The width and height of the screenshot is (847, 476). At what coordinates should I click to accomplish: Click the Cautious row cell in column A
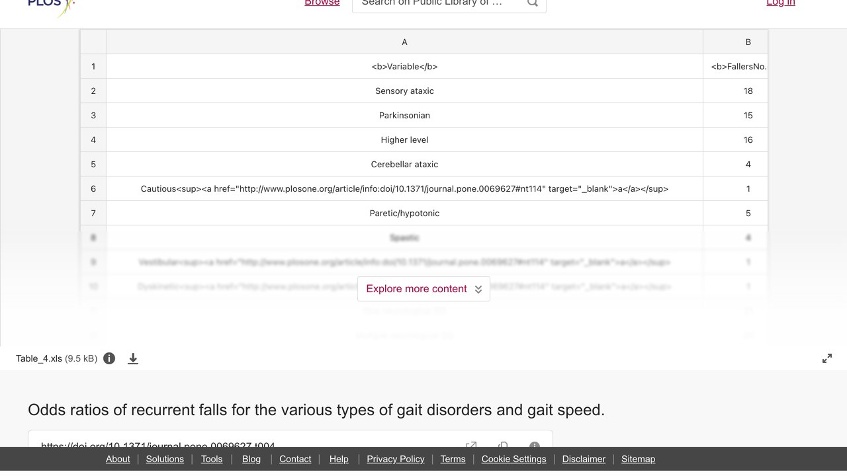point(404,188)
